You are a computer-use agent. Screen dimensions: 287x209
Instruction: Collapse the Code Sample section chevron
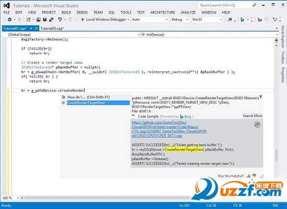tap(133, 116)
